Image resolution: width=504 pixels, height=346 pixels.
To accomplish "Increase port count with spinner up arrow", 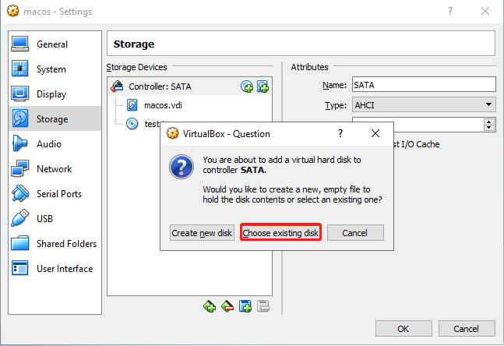I will point(489,122).
